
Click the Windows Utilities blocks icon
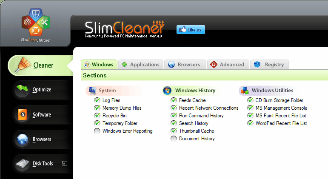pyautogui.click(x=245, y=91)
